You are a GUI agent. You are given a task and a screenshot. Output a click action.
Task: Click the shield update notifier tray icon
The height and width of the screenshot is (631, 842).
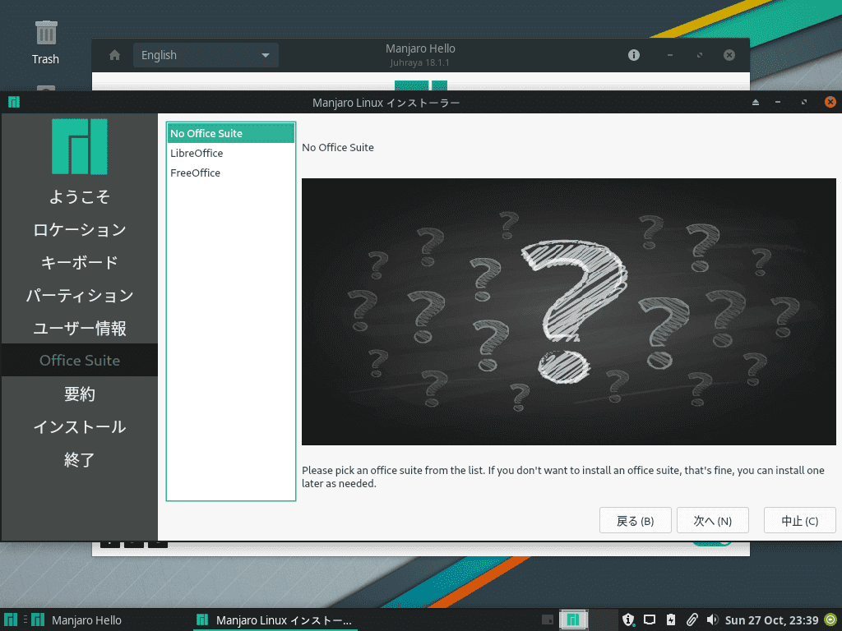[628, 620]
